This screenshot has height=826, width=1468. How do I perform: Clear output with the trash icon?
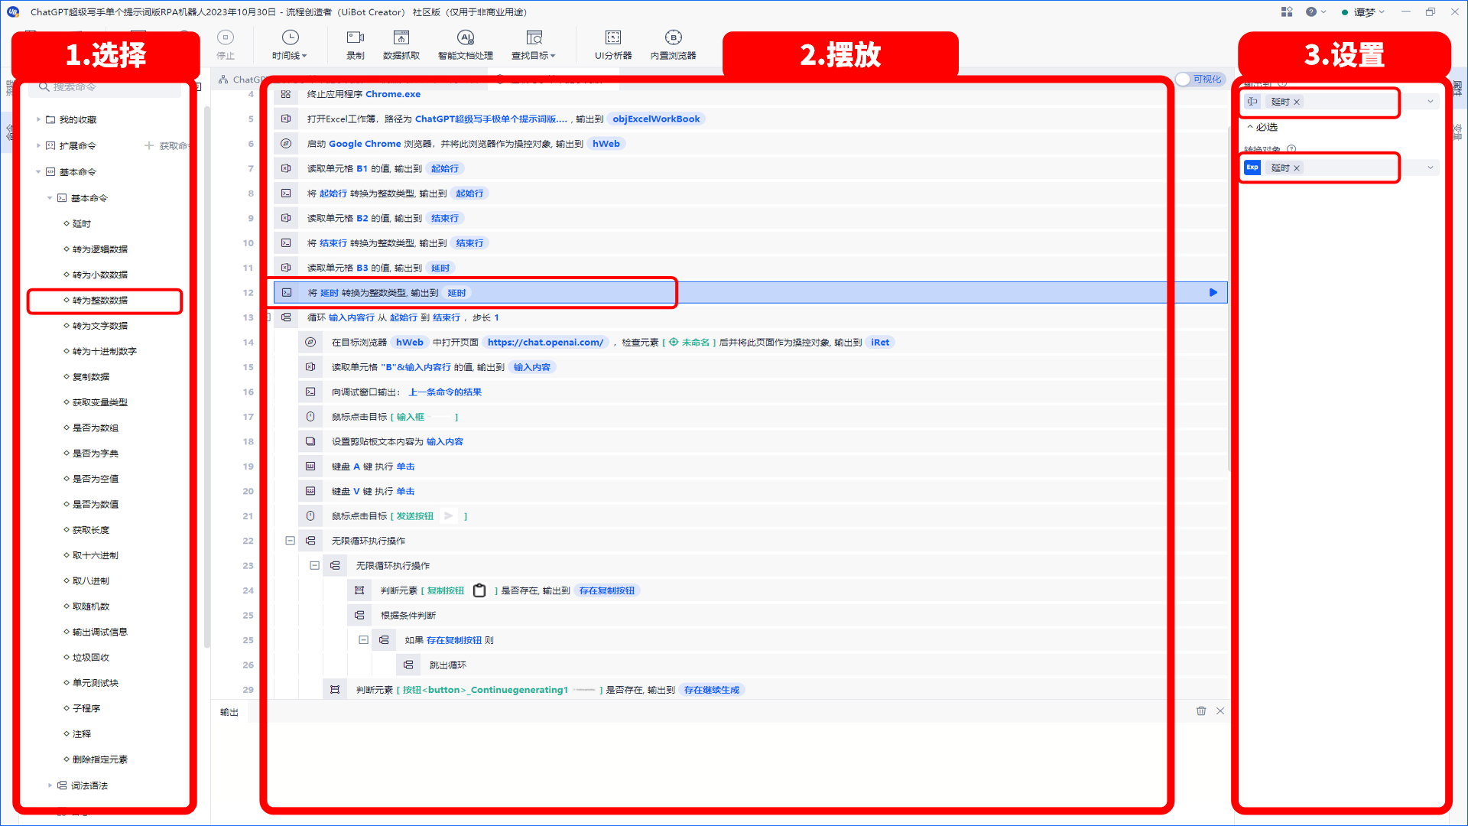click(1201, 711)
